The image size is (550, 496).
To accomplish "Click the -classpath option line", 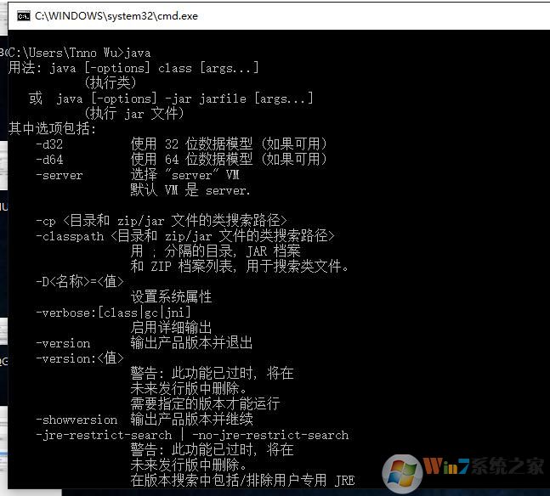I will click(185, 236).
